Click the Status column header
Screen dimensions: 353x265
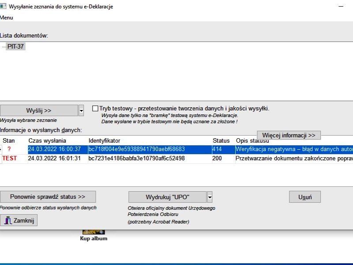(221, 140)
